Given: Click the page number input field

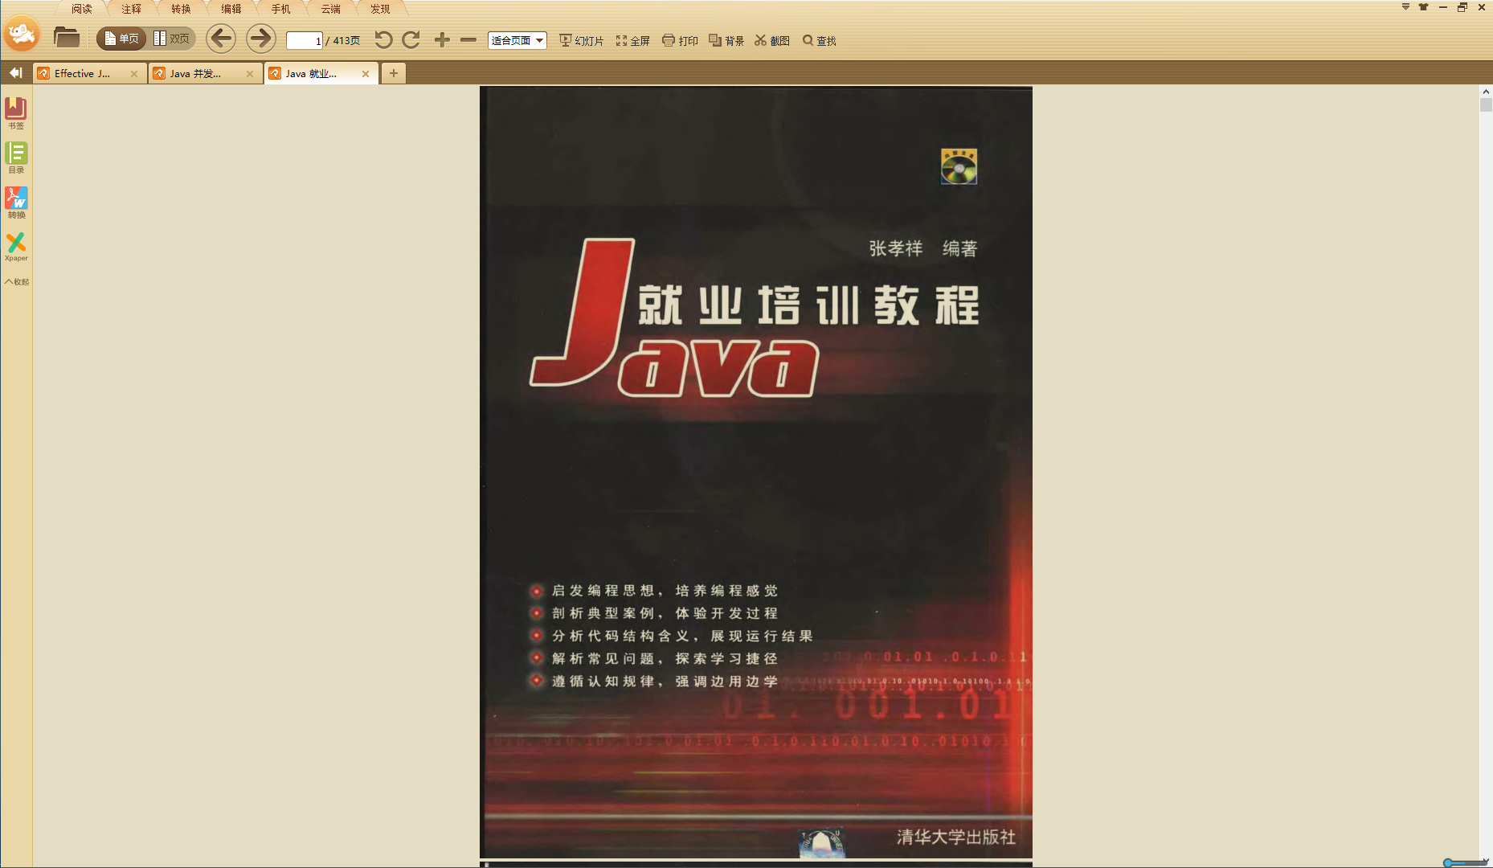Looking at the screenshot, I should (305, 40).
